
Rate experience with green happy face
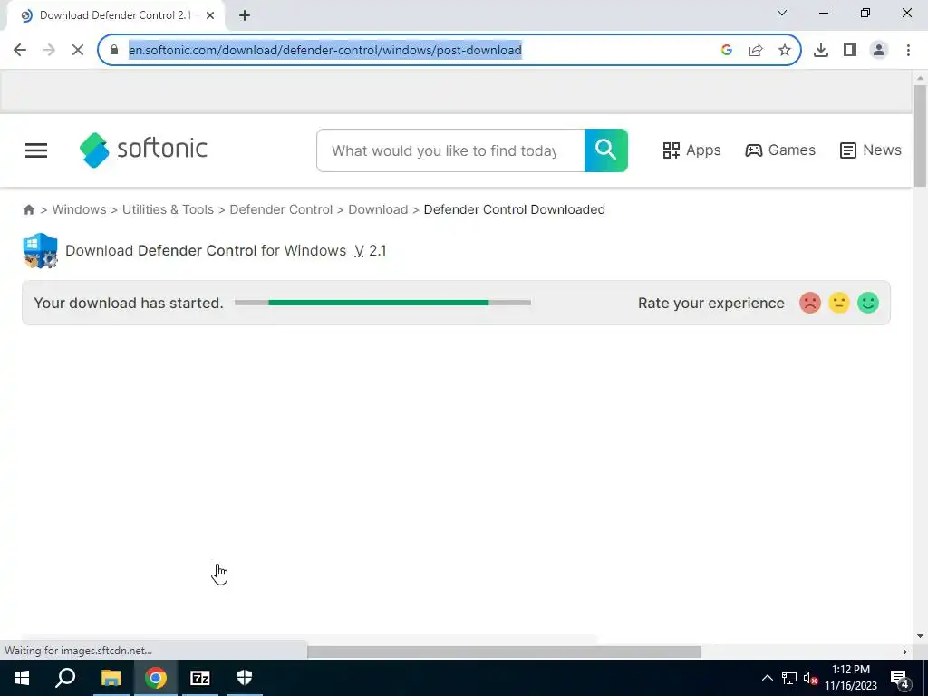868,303
